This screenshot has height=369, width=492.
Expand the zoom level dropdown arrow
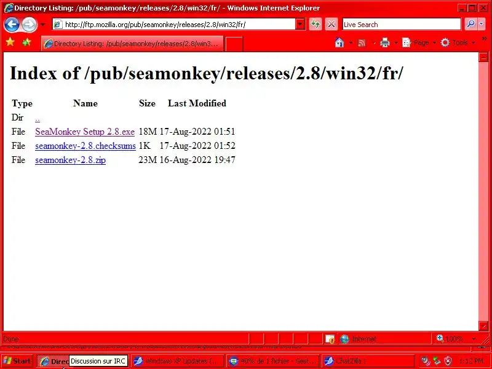coord(474,339)
